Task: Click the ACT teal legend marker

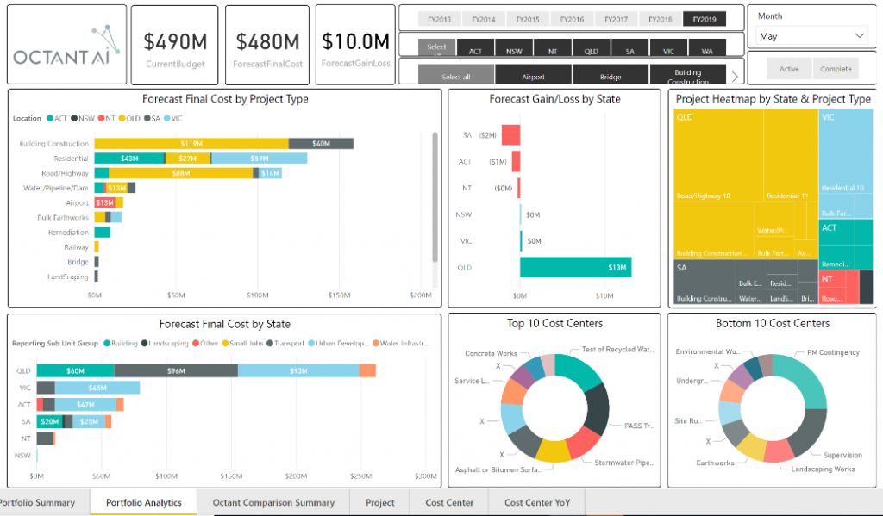Action: pyautogui.click(x=51, y=117)
